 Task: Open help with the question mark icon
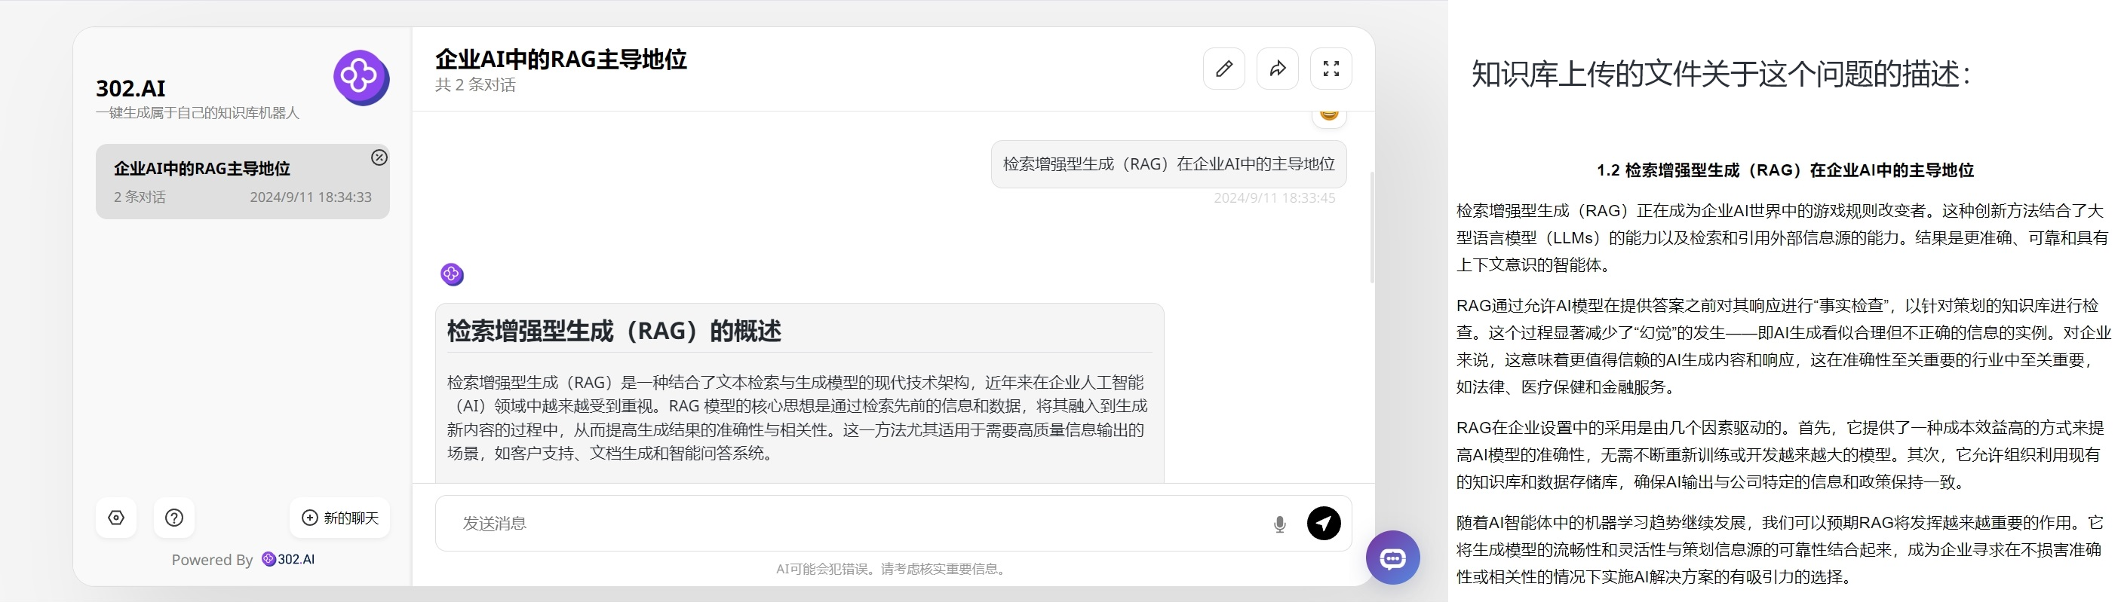point(173,518)
